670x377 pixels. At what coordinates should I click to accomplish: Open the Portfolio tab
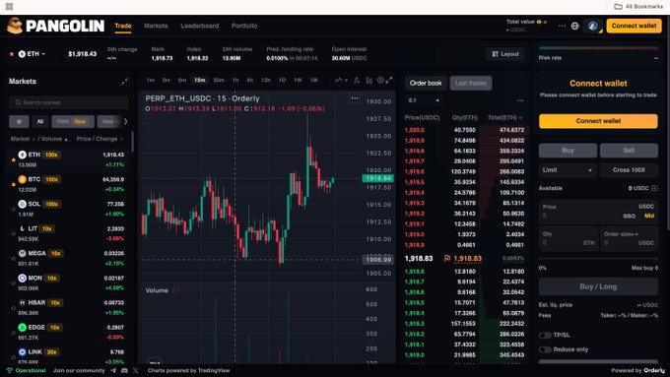pyautogui.click(x=244, y=26)
